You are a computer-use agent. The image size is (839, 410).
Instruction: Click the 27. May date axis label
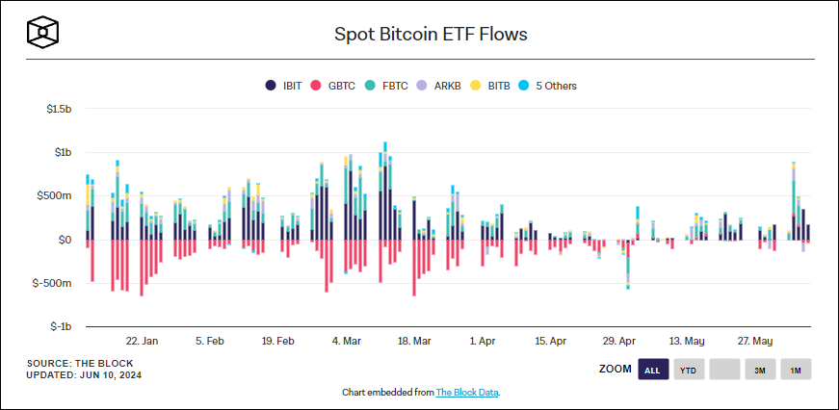coord(756,341)
